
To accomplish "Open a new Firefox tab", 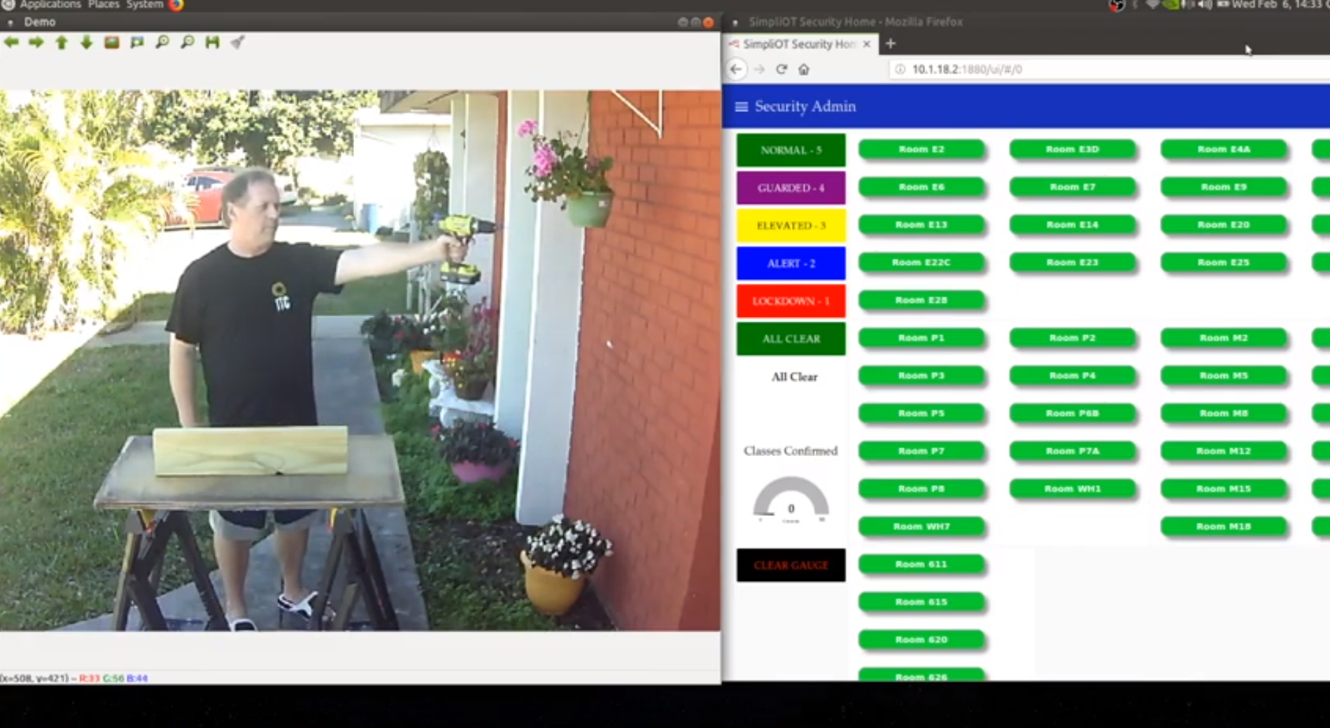I will pos(890,44).
